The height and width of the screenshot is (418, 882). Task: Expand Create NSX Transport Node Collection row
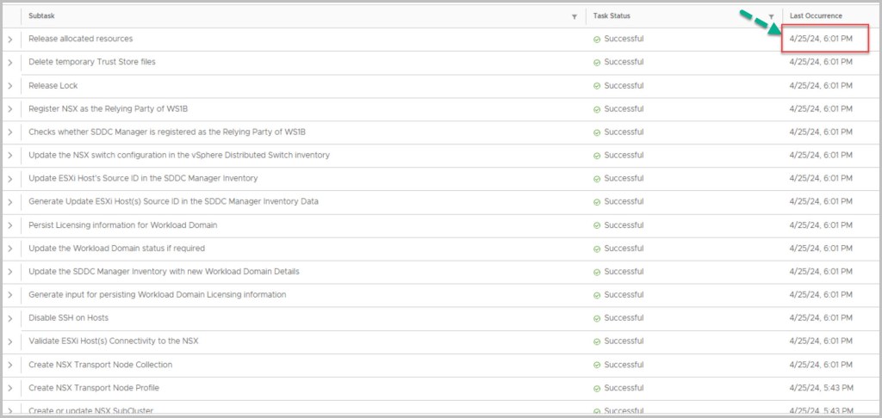10,365
